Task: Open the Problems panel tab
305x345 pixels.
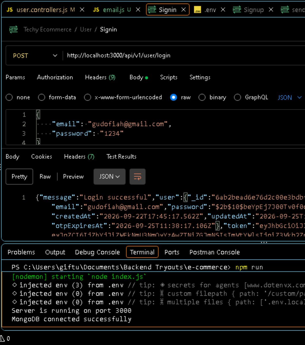Action: click(21, 252)
